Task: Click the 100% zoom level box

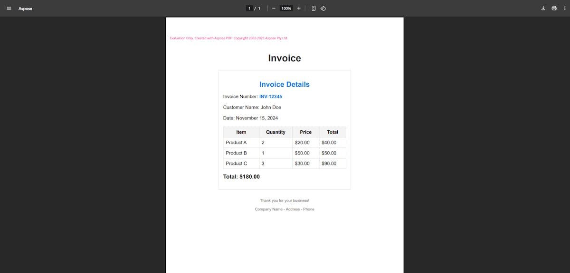Action: (286, 8)
